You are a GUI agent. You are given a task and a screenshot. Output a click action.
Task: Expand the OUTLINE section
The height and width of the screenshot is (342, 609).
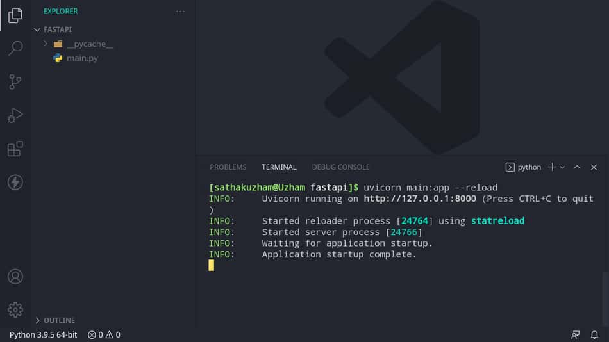pyautogui.click(x=55, y=320)
